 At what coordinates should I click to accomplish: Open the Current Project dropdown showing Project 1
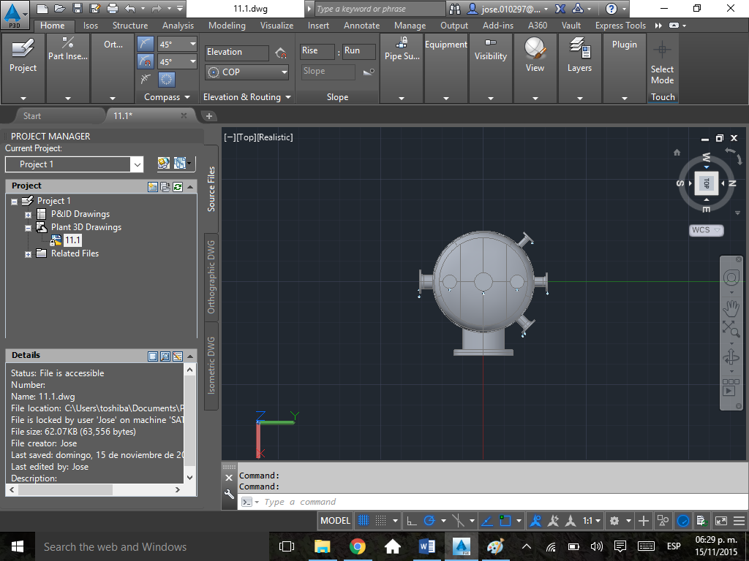point(74,164)
